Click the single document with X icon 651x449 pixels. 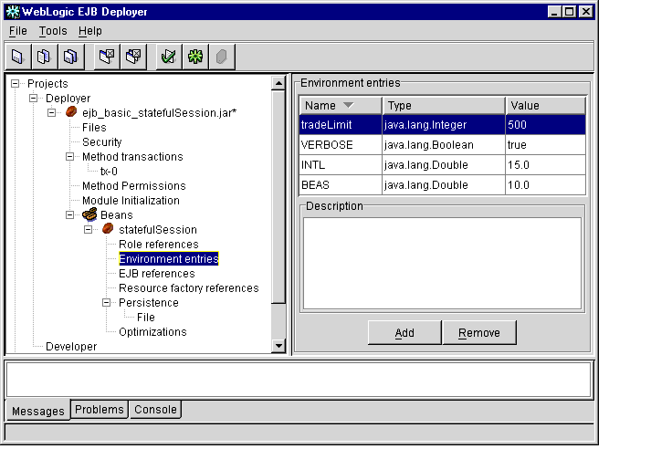pos(107,57)
